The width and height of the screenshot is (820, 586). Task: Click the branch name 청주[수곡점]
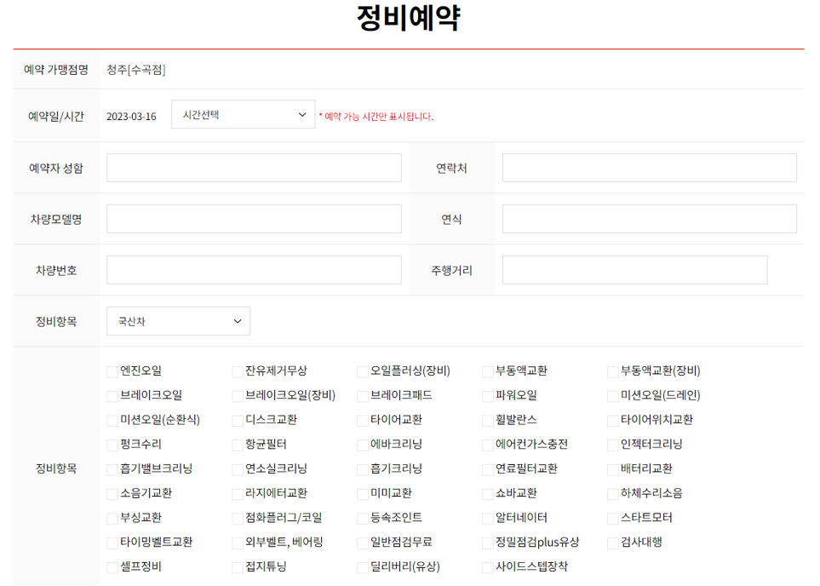[136, 70]
